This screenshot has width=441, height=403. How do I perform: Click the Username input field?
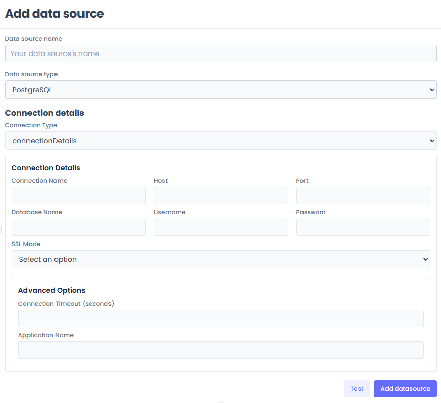[x=220, y=227]
